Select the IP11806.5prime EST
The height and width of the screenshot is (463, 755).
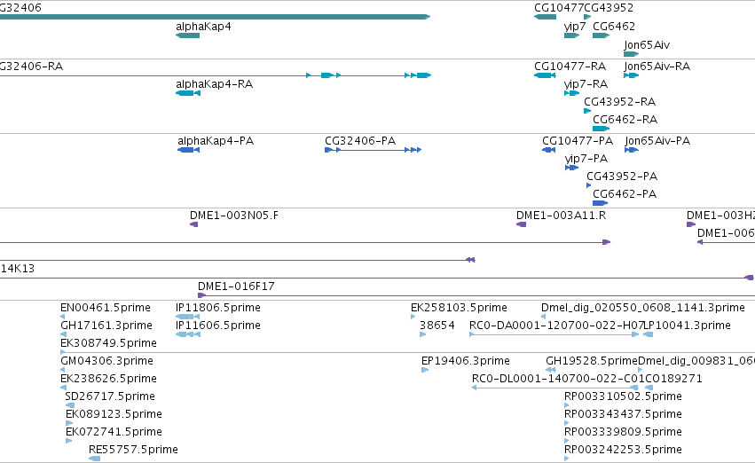188,317
